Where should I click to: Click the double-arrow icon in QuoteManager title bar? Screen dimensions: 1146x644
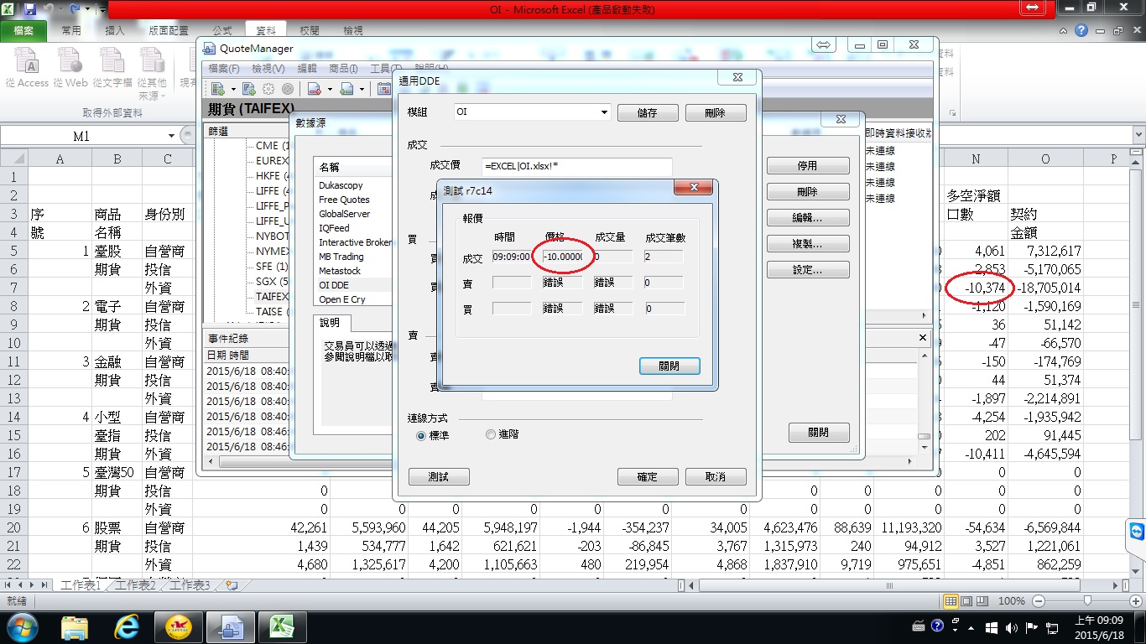(823, 45)
